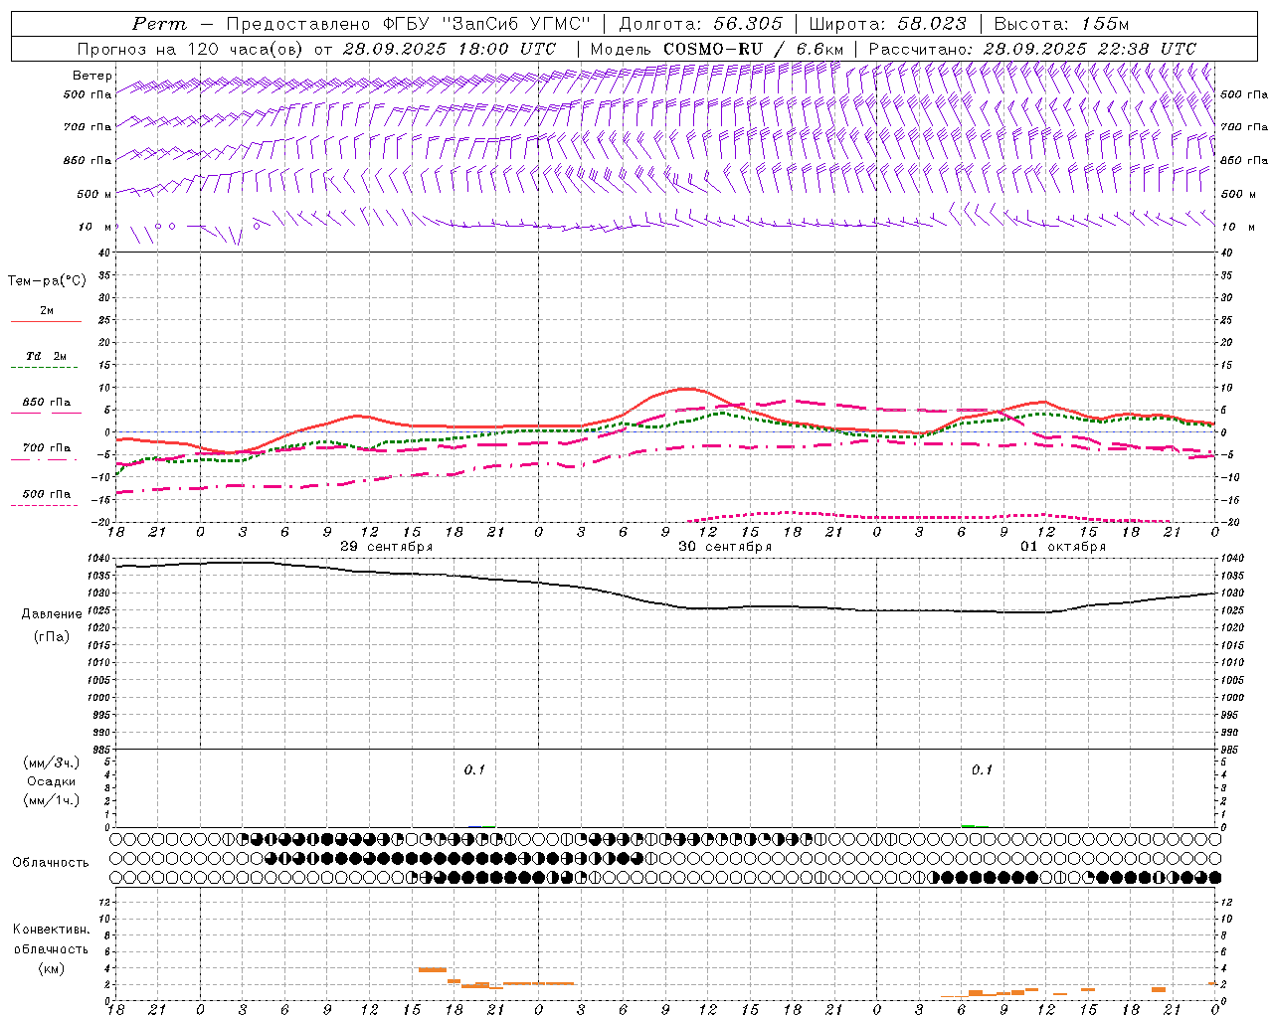Screen dimensions: 1273x1018
Task: Click the "Высота: 155м" header value
Action: coord(1061,24)
